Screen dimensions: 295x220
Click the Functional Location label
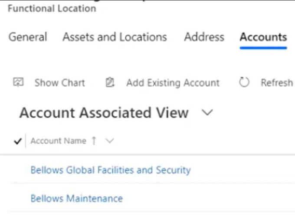(52, 9)
